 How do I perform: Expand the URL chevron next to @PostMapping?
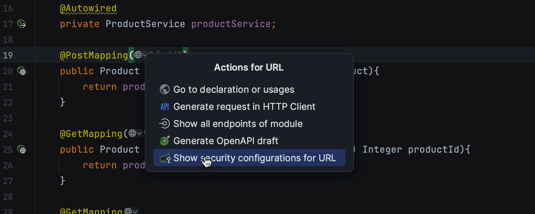click(144, 55)
